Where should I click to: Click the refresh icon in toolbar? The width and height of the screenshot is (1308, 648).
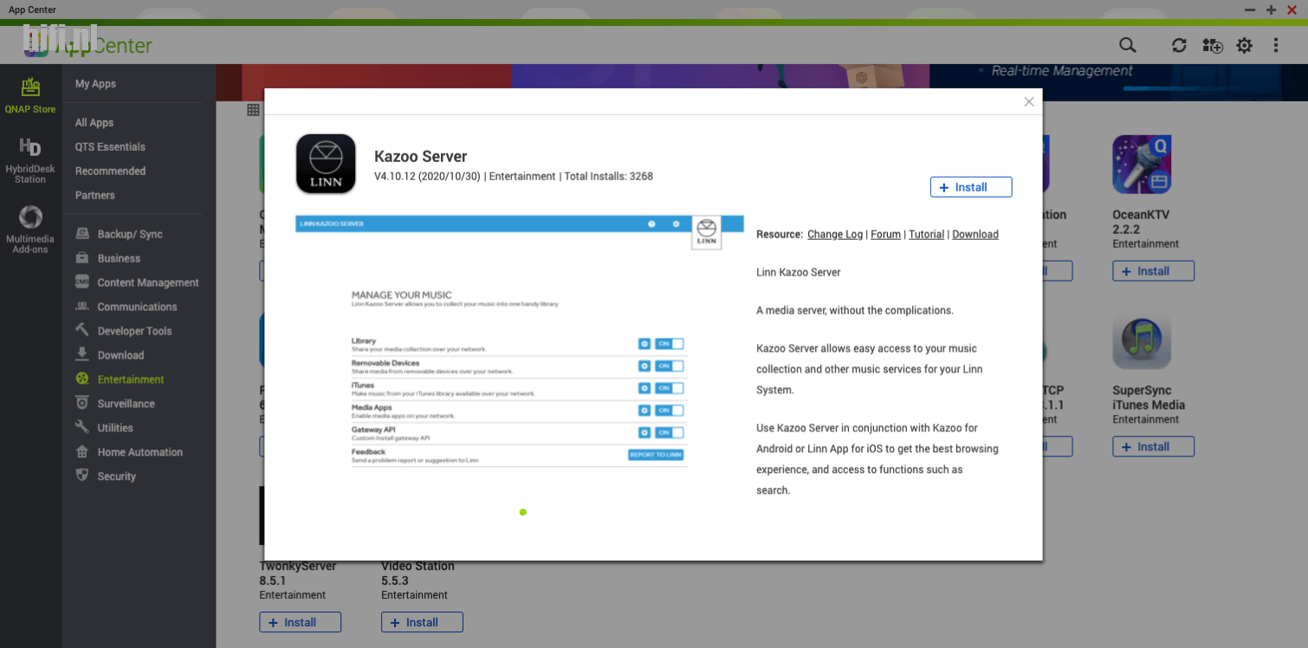coord(1179,45)
